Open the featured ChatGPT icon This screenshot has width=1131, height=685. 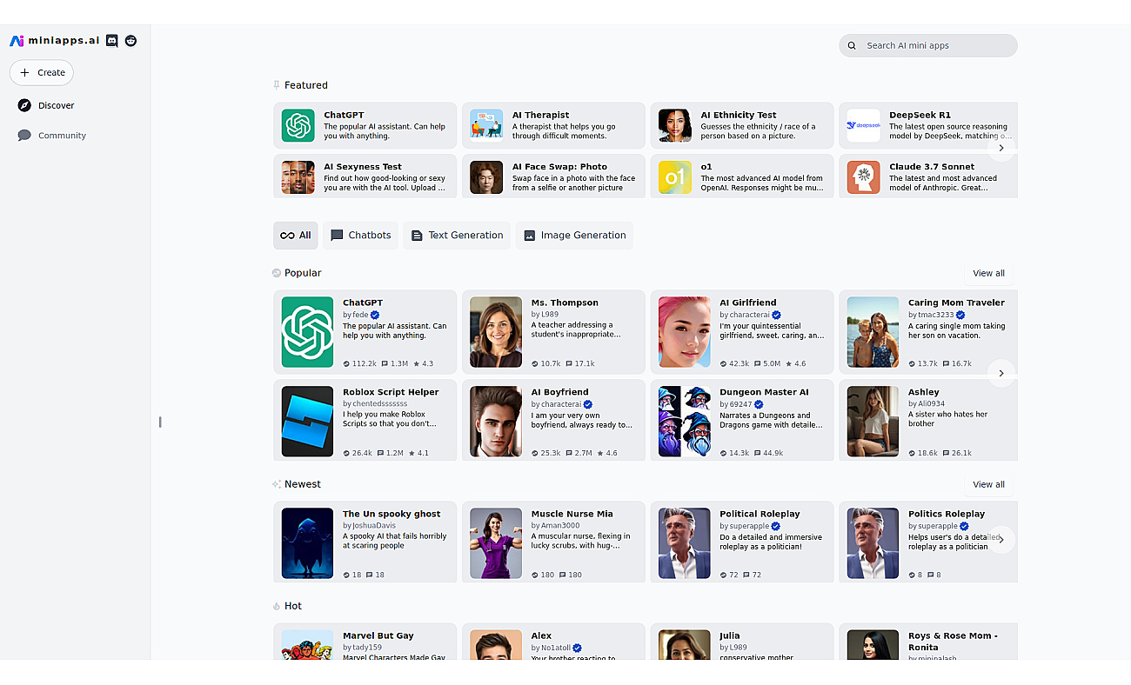[298, 125]
